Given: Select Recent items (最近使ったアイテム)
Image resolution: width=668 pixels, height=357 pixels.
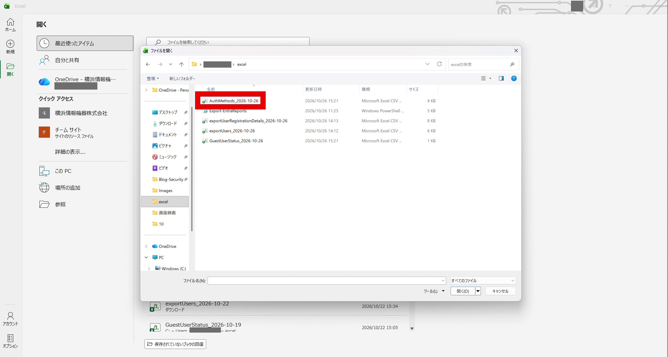Looking at the screenshot, I should click(85, 43).
